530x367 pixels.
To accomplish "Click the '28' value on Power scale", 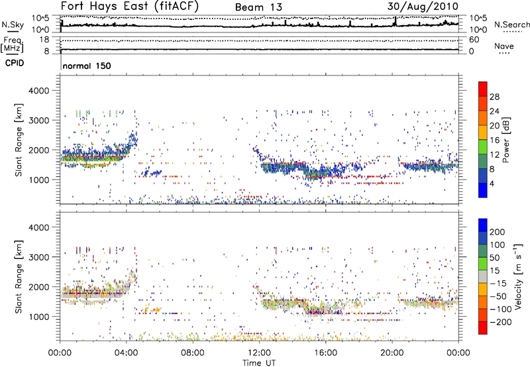I will [494, 97].
